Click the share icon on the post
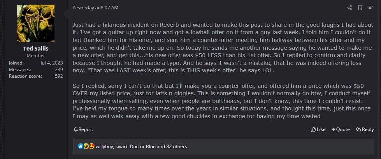Image resolution: width=381 pixels, height=159 pixels. tap(349, 7)
